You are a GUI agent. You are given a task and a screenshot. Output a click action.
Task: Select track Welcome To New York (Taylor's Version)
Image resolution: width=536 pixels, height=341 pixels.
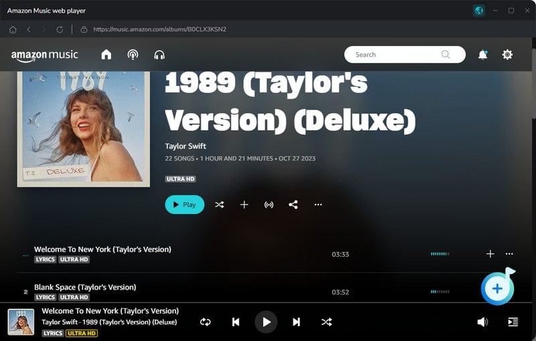103,249
